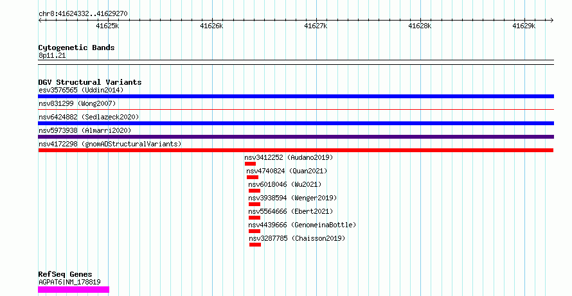Select the thin red line for nsv831299
The image size is (572, 296).
(296, 109)
